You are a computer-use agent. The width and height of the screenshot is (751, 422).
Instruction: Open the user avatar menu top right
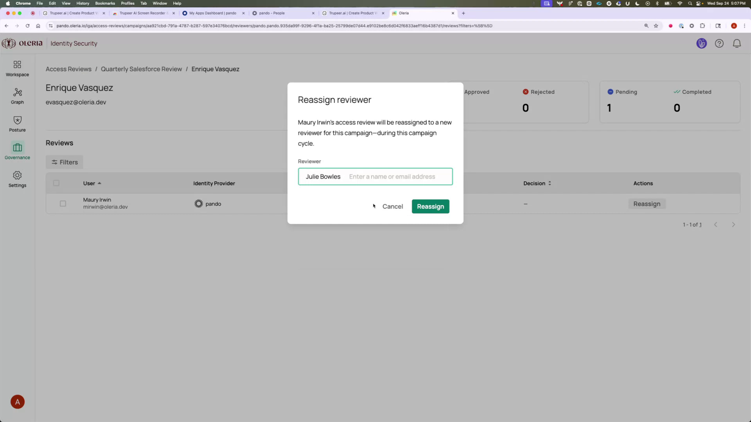click(x=701, y=43)
